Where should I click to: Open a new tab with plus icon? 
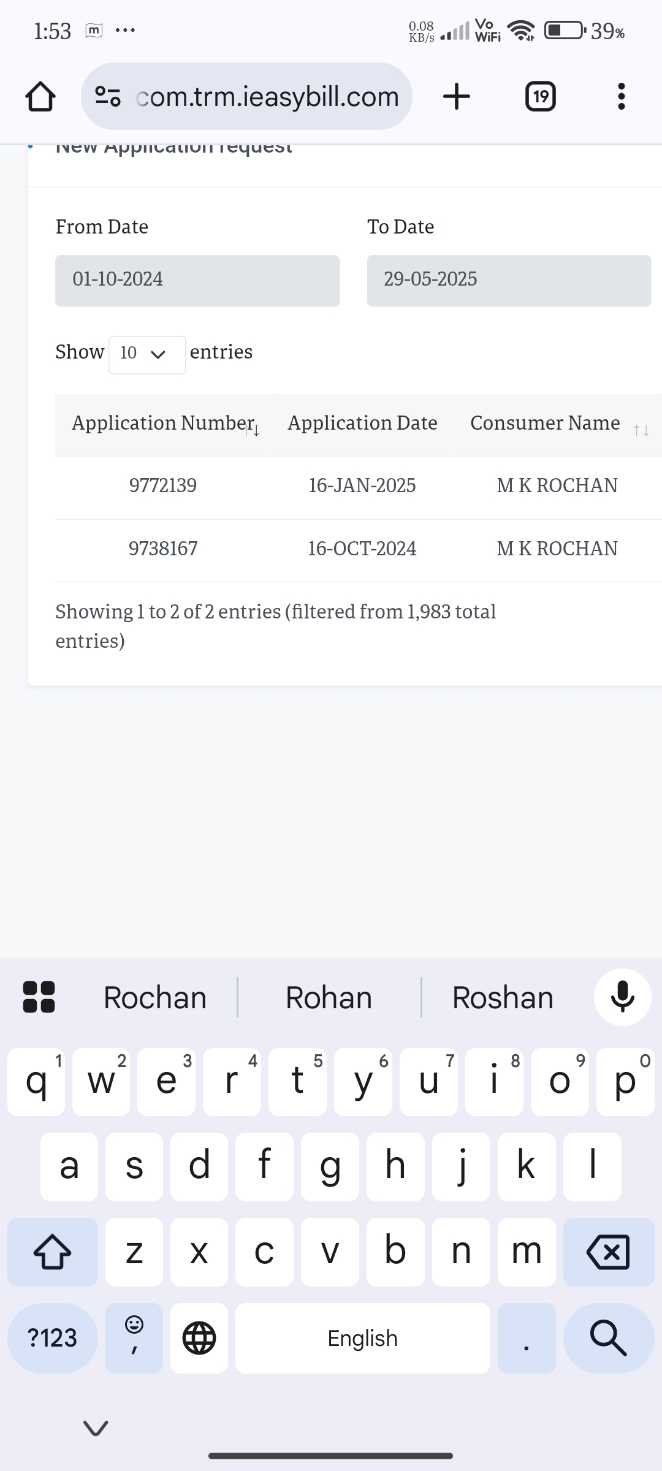click(457, 97)
